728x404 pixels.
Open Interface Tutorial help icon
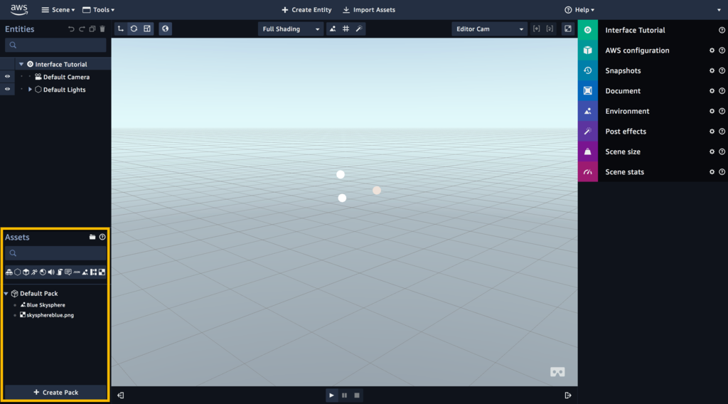722,30
